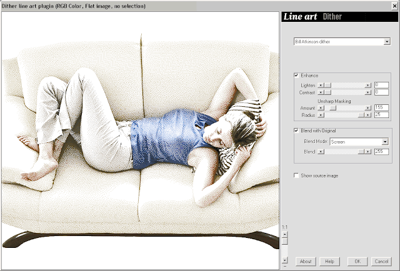Click the Lighten slider right arrow
This screenshot has width=400, height=271.
click(368, 85)
